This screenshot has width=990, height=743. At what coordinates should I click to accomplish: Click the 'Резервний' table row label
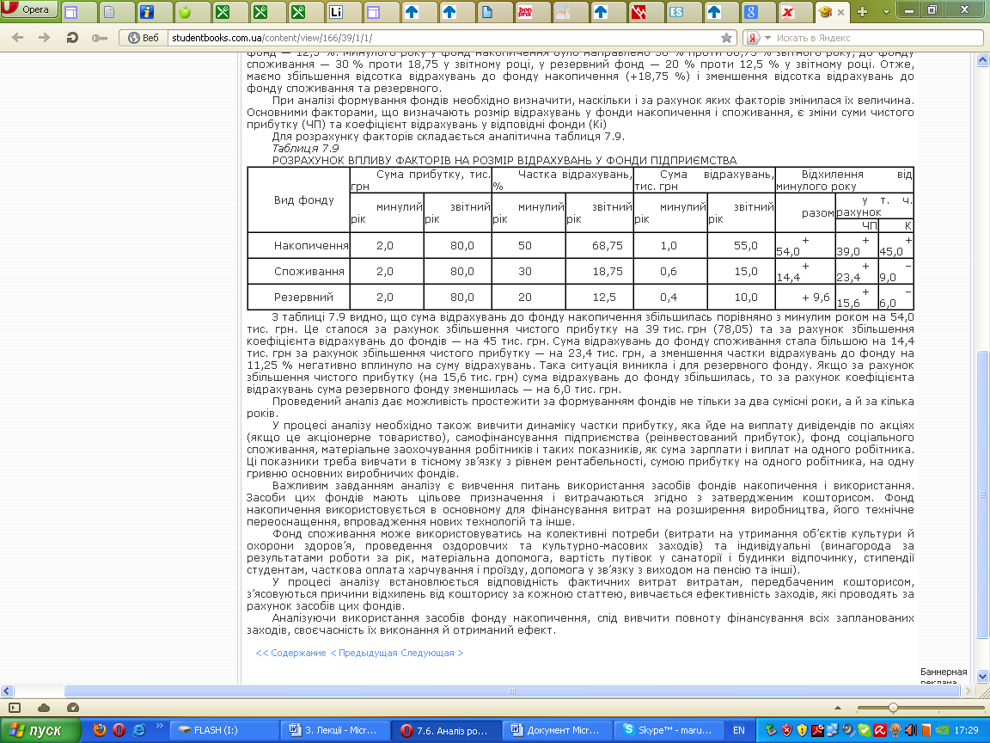coord(303,297)
